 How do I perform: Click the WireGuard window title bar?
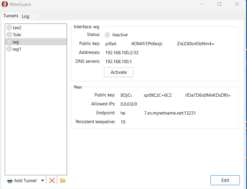point(120,4)
